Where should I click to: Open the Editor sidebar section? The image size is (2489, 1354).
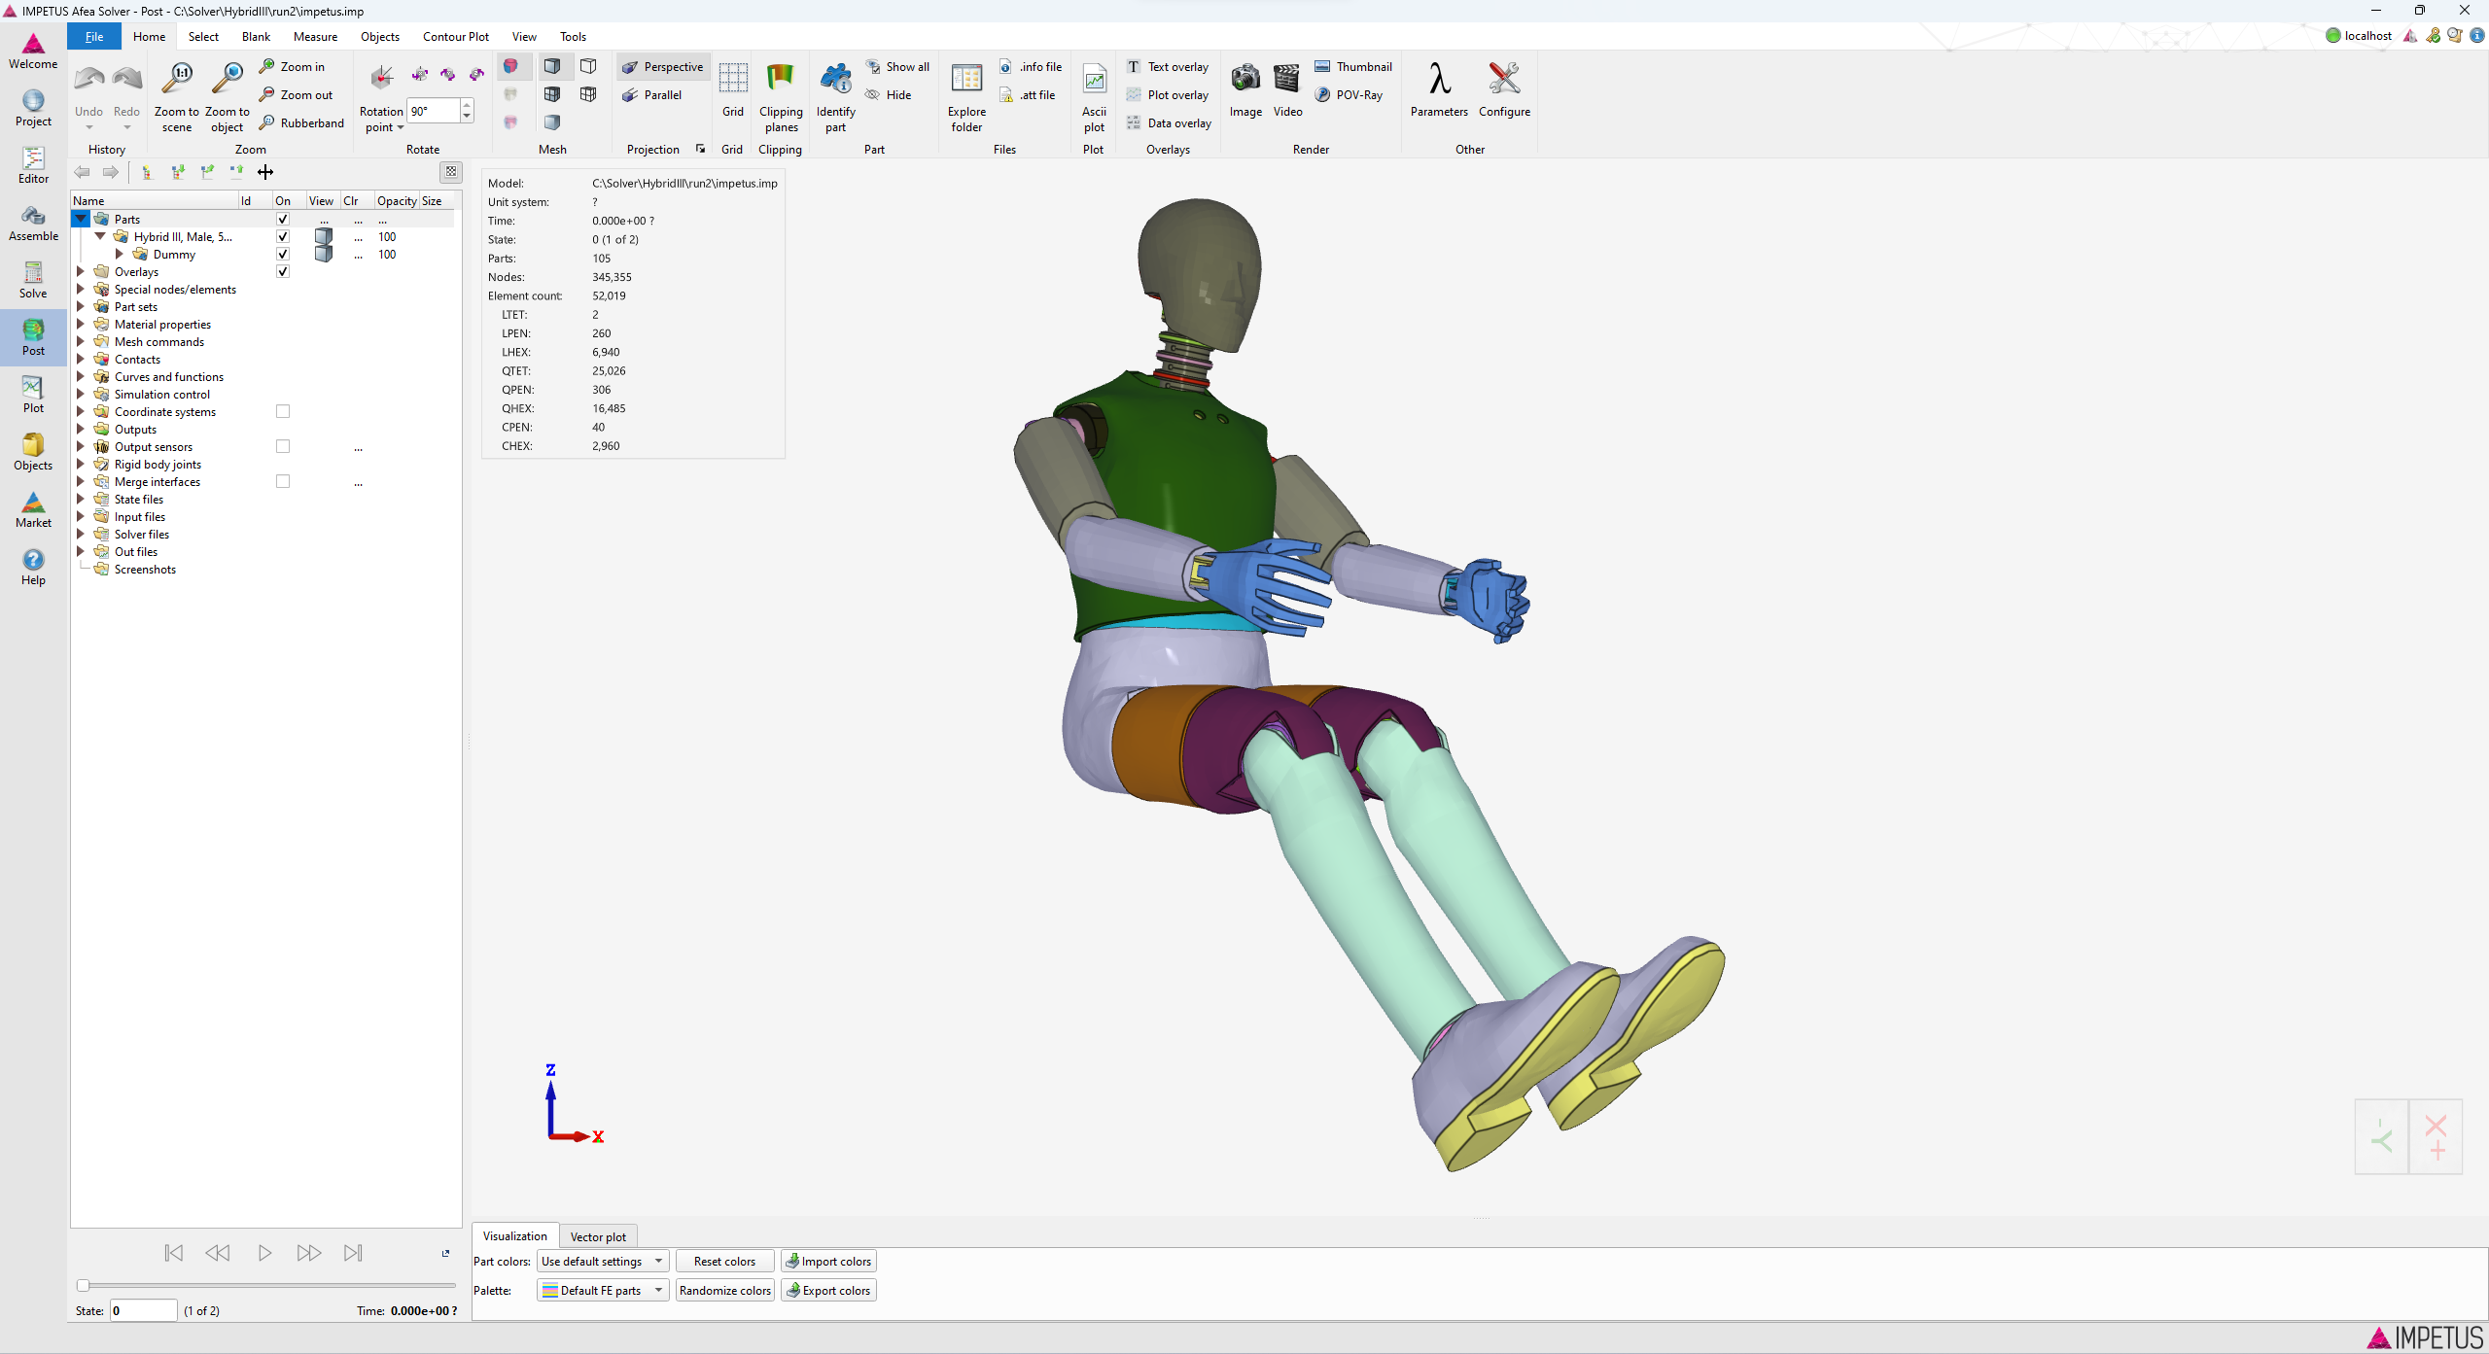tap(33, 165)
